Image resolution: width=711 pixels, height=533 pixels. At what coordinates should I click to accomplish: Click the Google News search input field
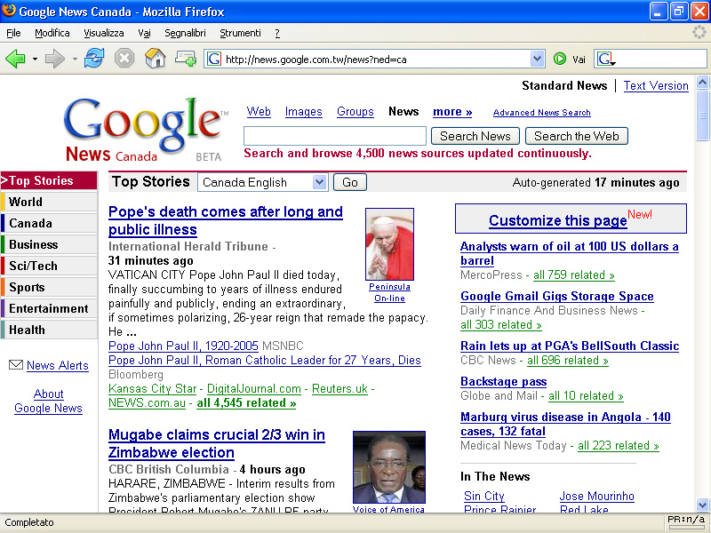click(x=335, y=136)
